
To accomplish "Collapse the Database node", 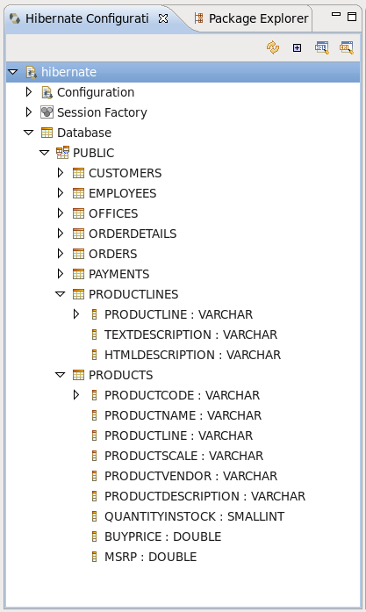I will tap(28, 133).
